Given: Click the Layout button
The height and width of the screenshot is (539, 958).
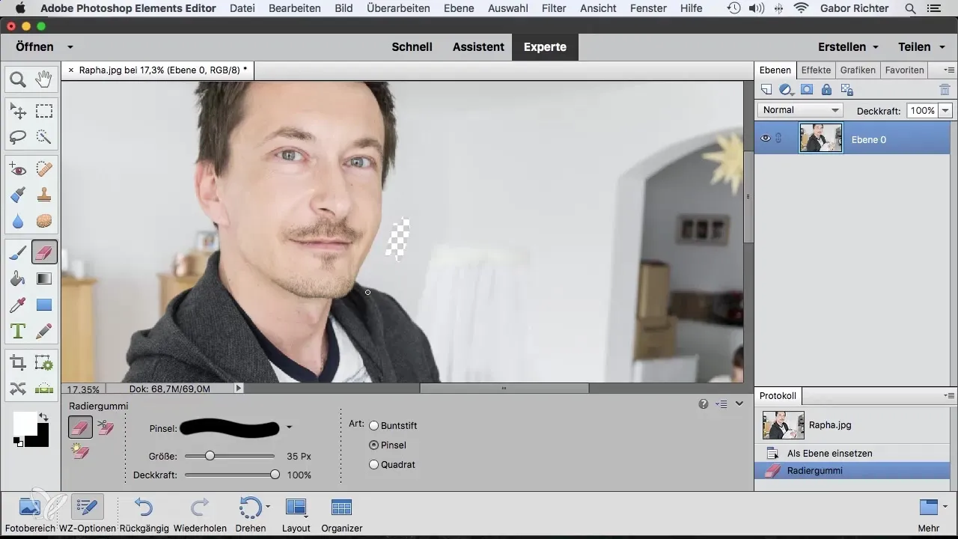Looking at the screenshot, I should (296, 514).
